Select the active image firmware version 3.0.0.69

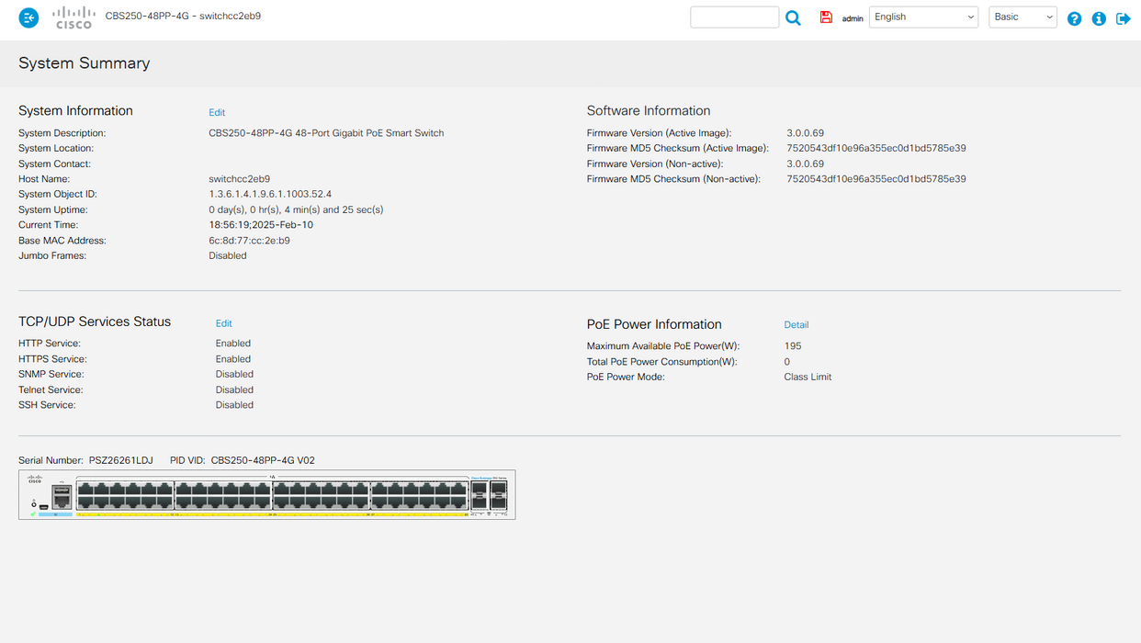[806, 133]
